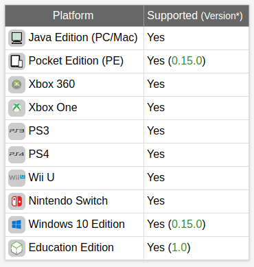Click the Supported (Version*) column header
Image resolution: width=254 pixels, height=267 pixels.
(196, 16)
